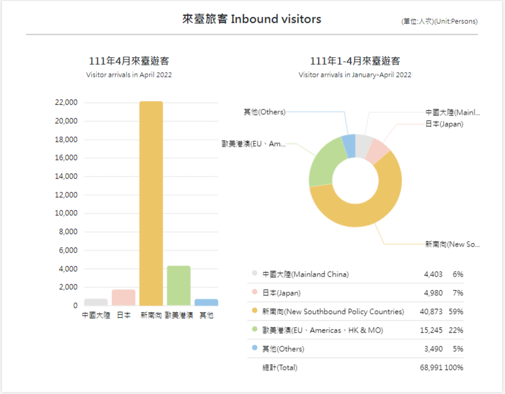The image size is (505, 394).
Task: Click the pink 日本 bar
Action: point(123,298)
